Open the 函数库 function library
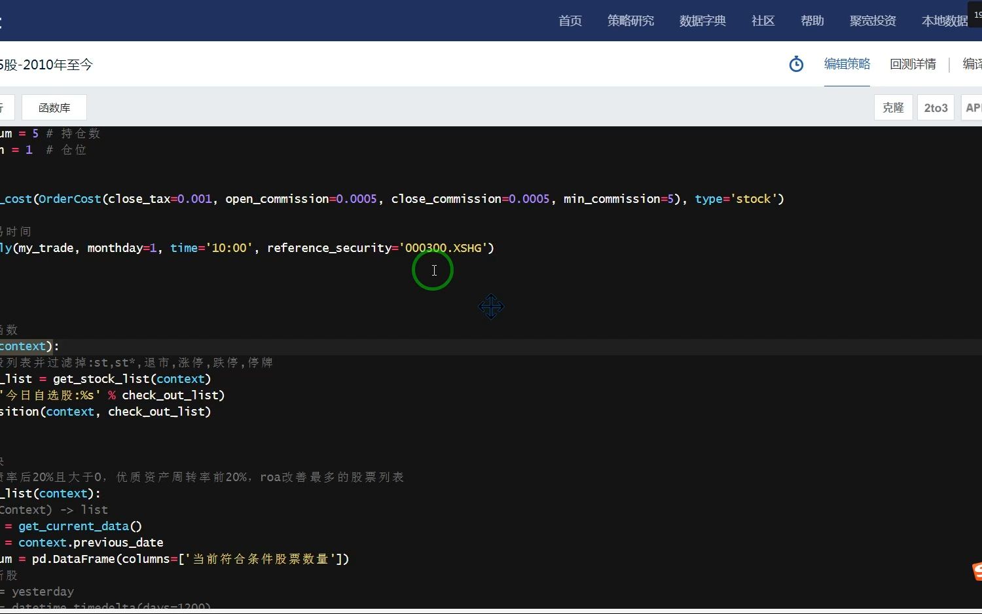 54,107
